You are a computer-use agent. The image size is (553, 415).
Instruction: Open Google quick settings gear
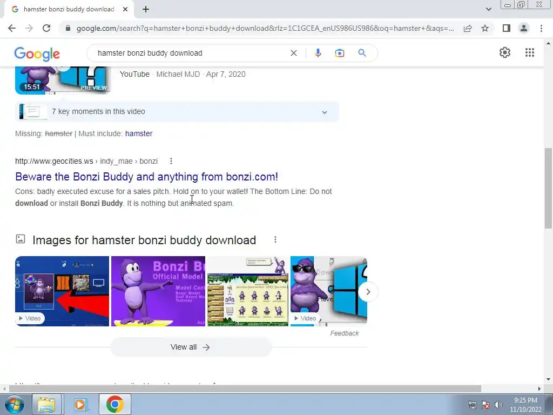point(505,52)
